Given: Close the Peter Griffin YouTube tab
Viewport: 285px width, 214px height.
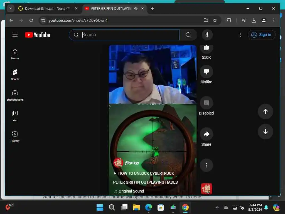Looking at the screenshot, I should click(142, 8).
